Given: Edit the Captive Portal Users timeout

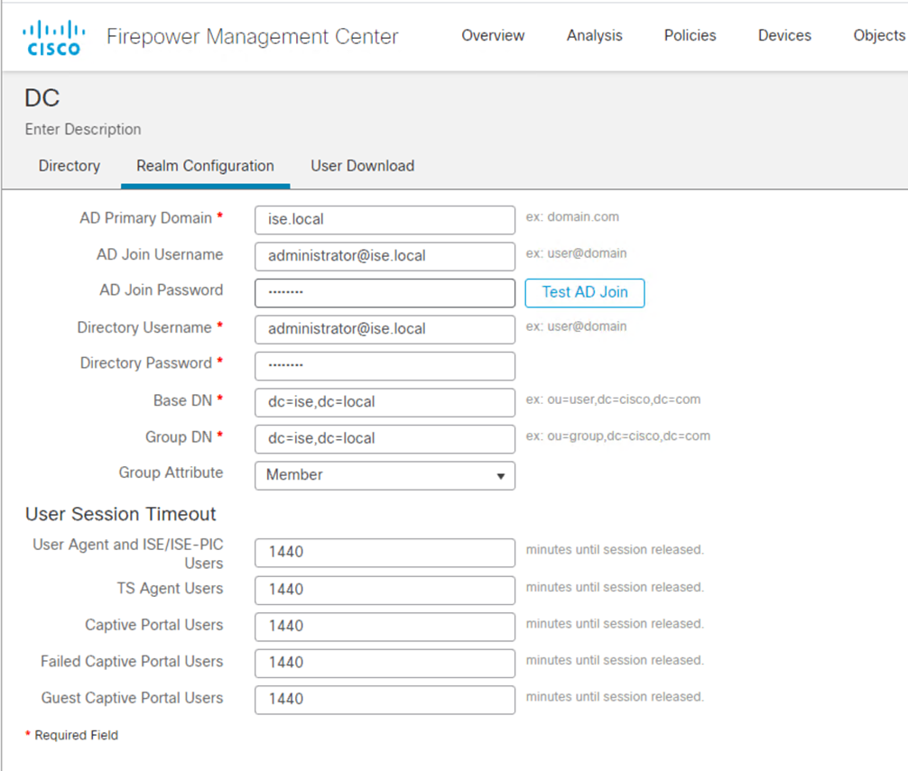Looking at the screenshot, I should coord(385,627).
